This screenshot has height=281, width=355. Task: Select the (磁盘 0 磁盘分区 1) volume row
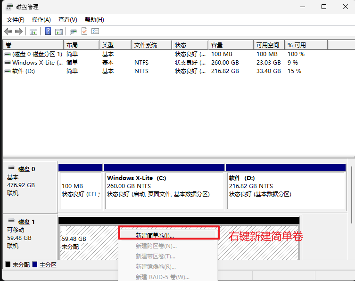165,54
